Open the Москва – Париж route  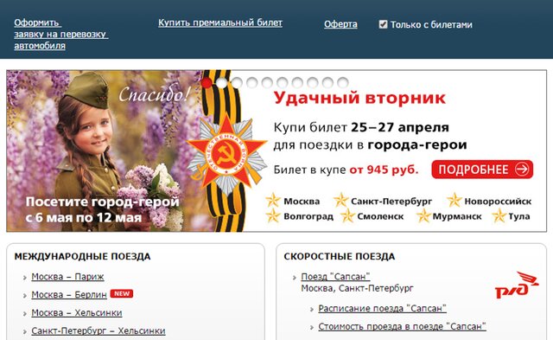click(67, 277)
